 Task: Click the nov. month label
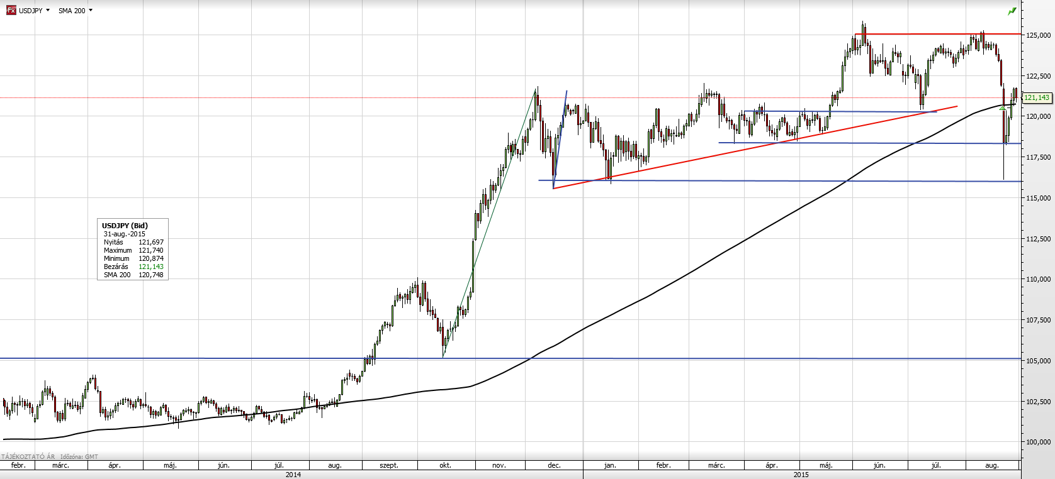(x=499, y=465)
